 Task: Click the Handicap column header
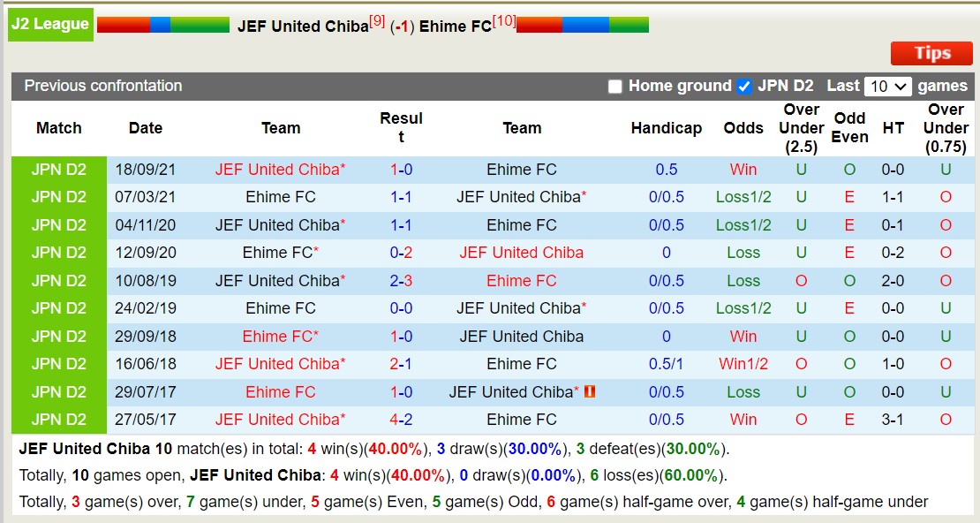pos(667,127)
